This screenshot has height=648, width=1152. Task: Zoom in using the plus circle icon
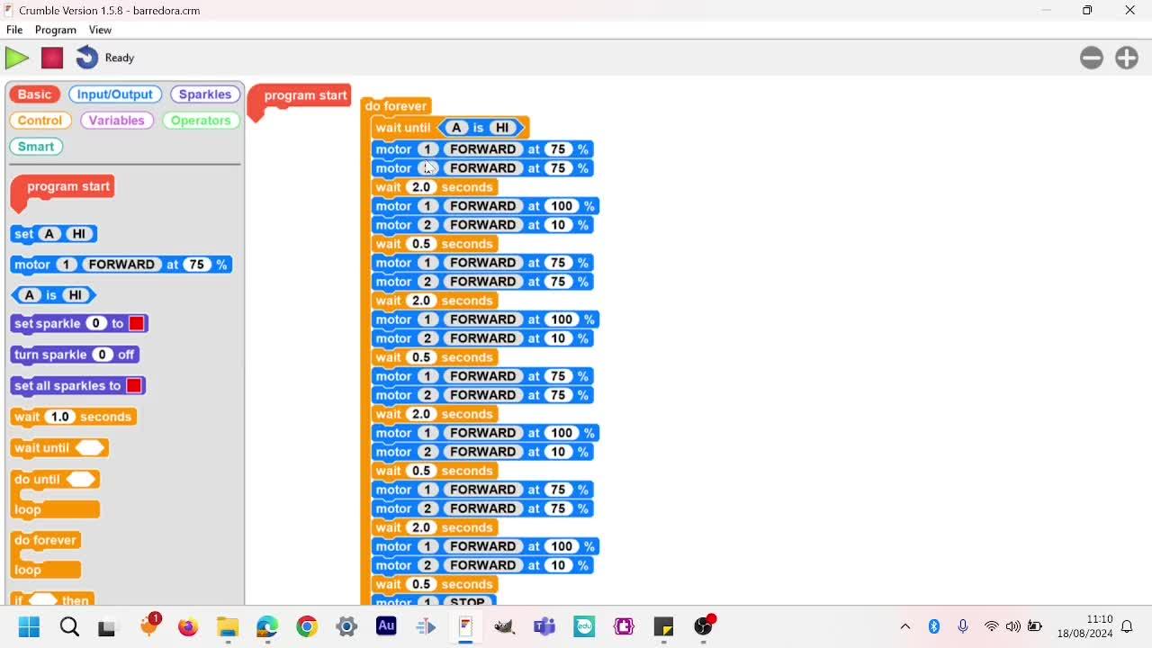click(1127, 58)
